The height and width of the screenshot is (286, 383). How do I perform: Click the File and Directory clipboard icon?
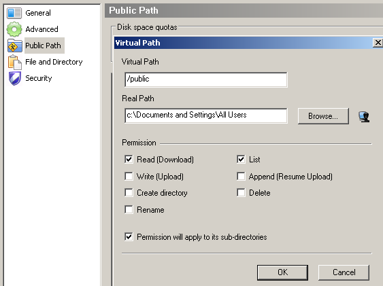(x=15, y=62)
